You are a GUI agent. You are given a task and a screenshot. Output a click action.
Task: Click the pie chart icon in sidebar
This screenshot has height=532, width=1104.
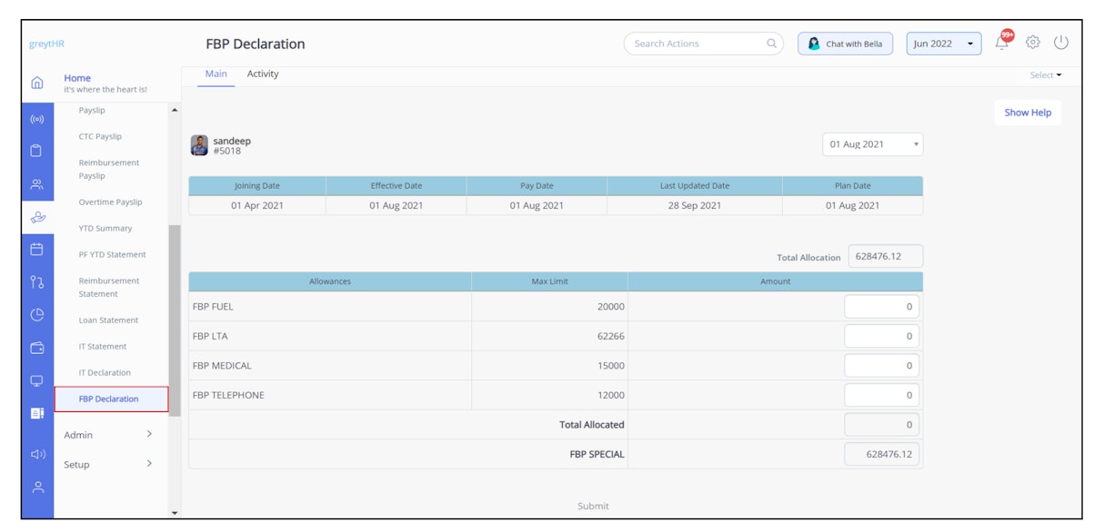click(x=37, y=315)
